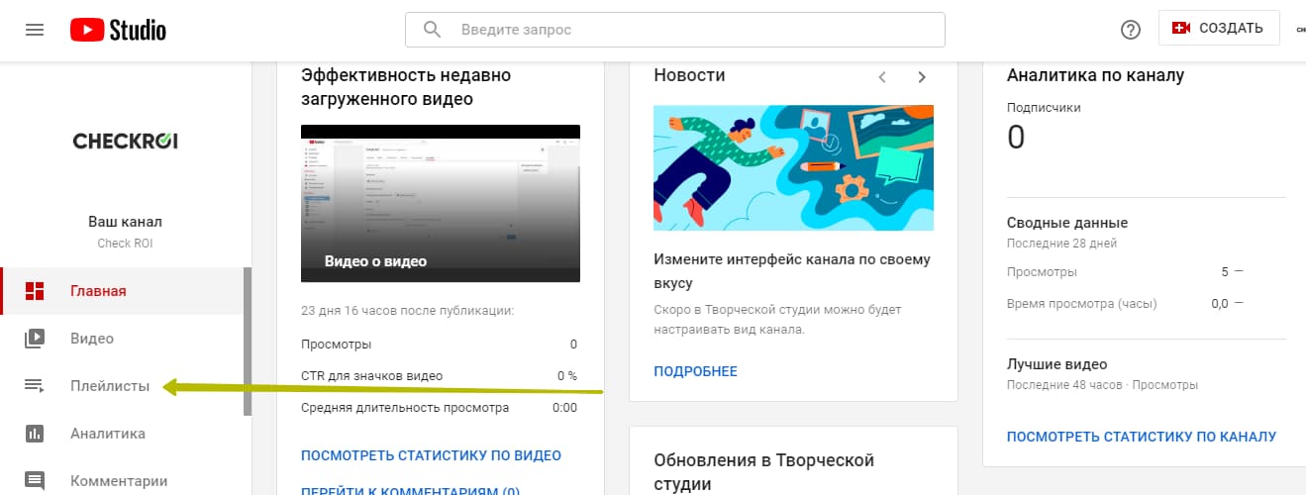Click 'Измените интерфейс канала по своему вкусу' headline
Image resolution: width=1306 pixels, height=495 pixels.
point(792,270)
